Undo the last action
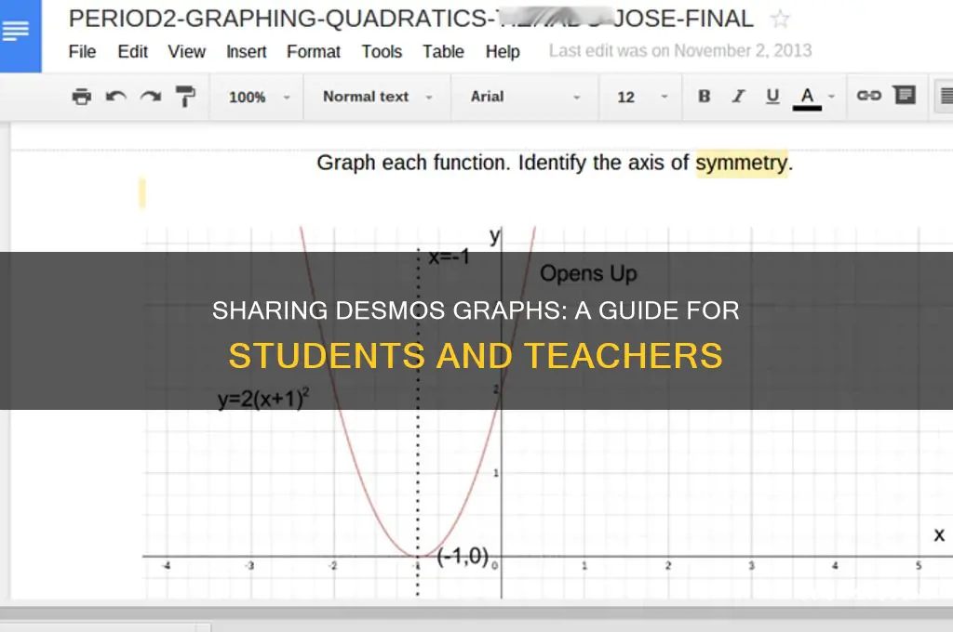The width and height of the screenshot is (953, 632). click(x=116, y=97)
